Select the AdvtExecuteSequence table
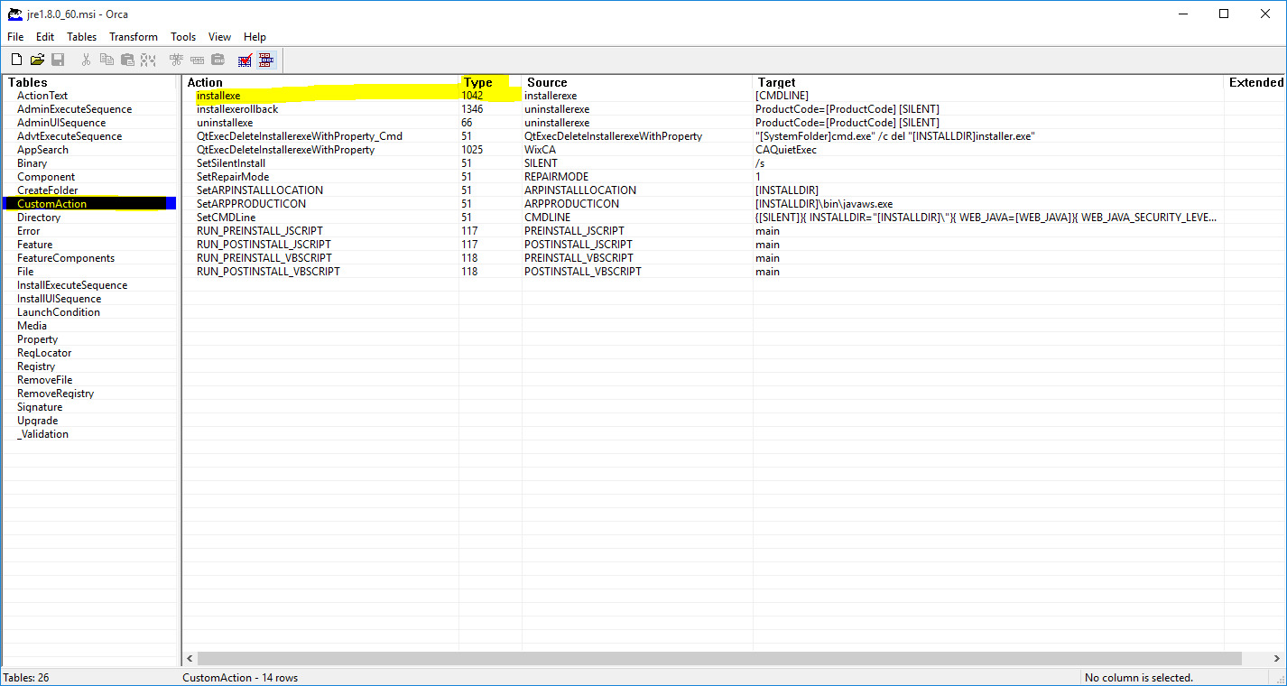1287x686 pixels. click(x=69, y=136)
